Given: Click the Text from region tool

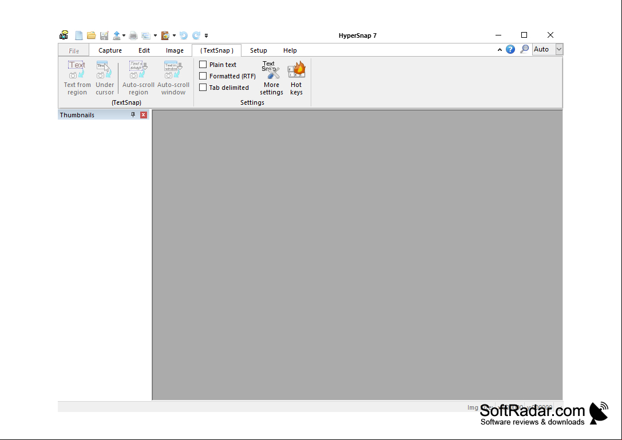Looking at the screenshot, I should tap(77, 78).
